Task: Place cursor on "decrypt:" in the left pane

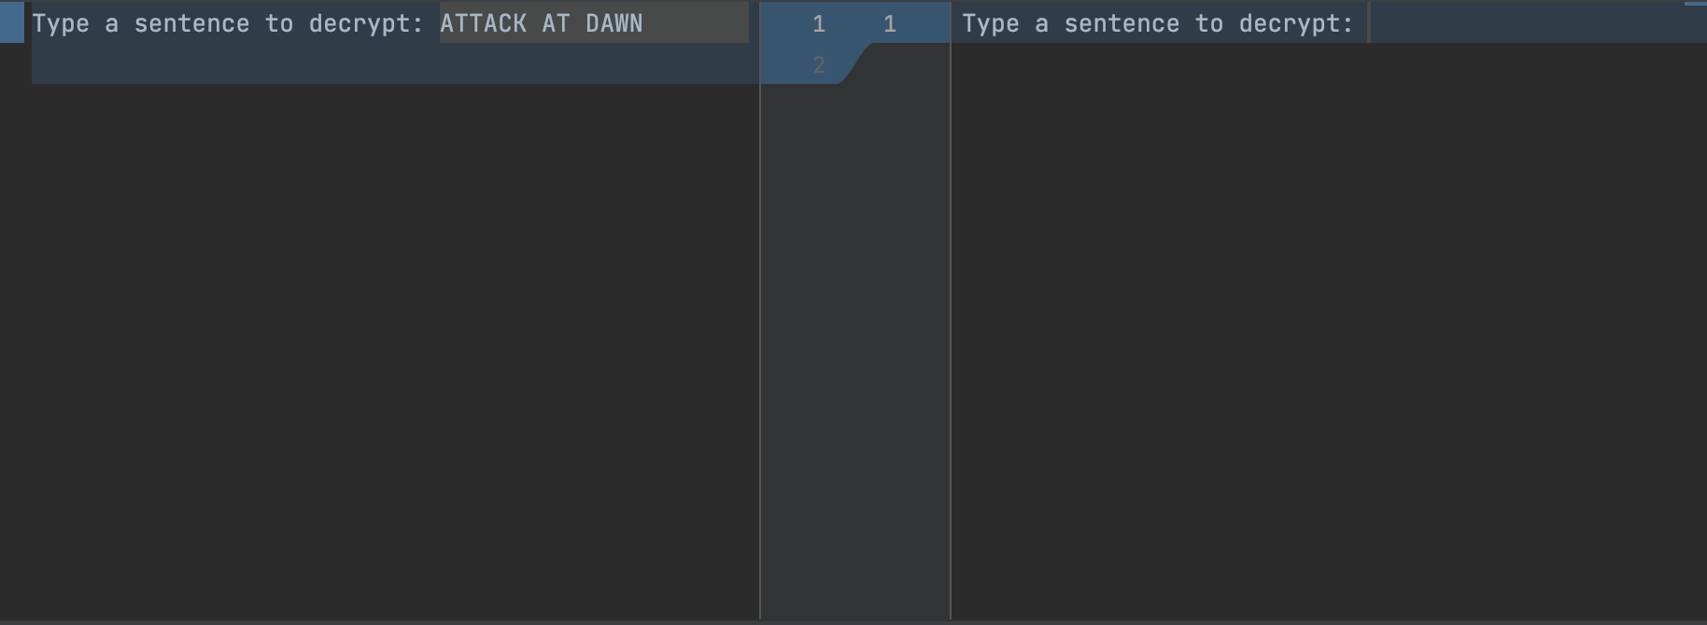Action: click(366, 23)
